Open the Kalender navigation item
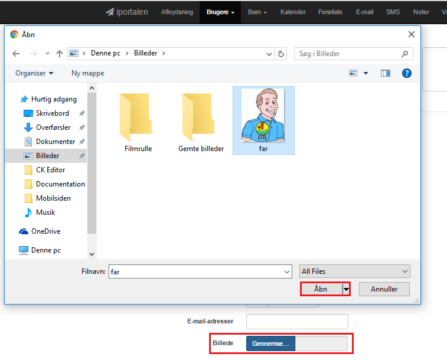Image resolution: width=447 pixels, height=360 pixels. pos(293,12)
